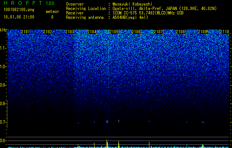The width and height of the screenshot is (232, 148).
Task: Click the meteor count value 6
Action: coord(52,17)
